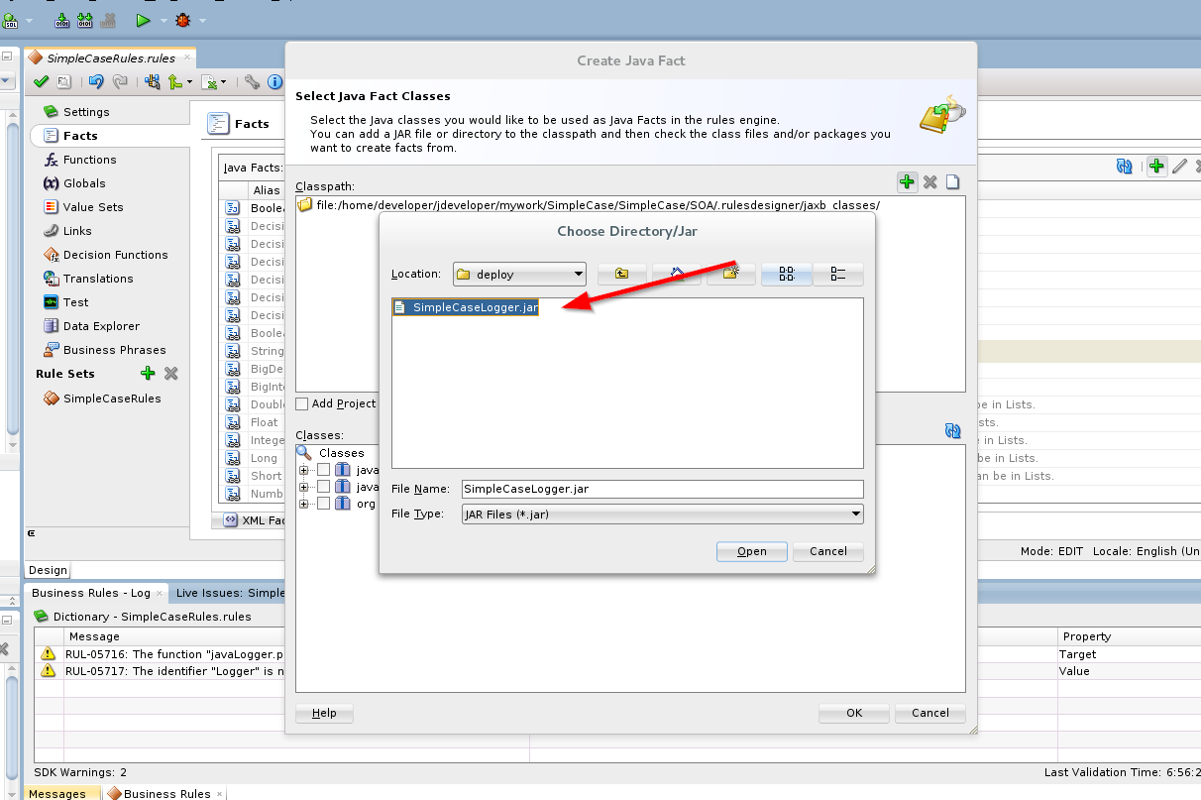
Task: Open the Location dropdown showing deploy
Action: click(x=520, y=275)
